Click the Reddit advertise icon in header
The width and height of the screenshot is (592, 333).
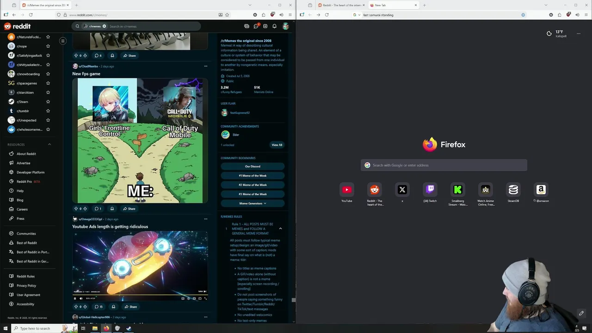pos(247,26)
